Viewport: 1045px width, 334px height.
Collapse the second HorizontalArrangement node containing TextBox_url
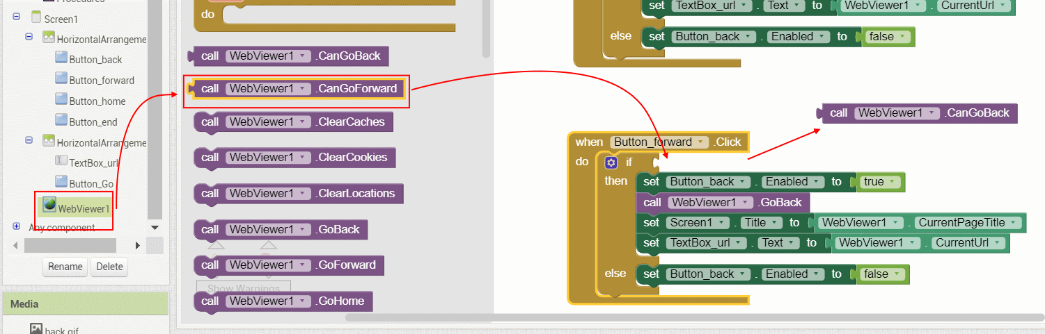(29, 140)
